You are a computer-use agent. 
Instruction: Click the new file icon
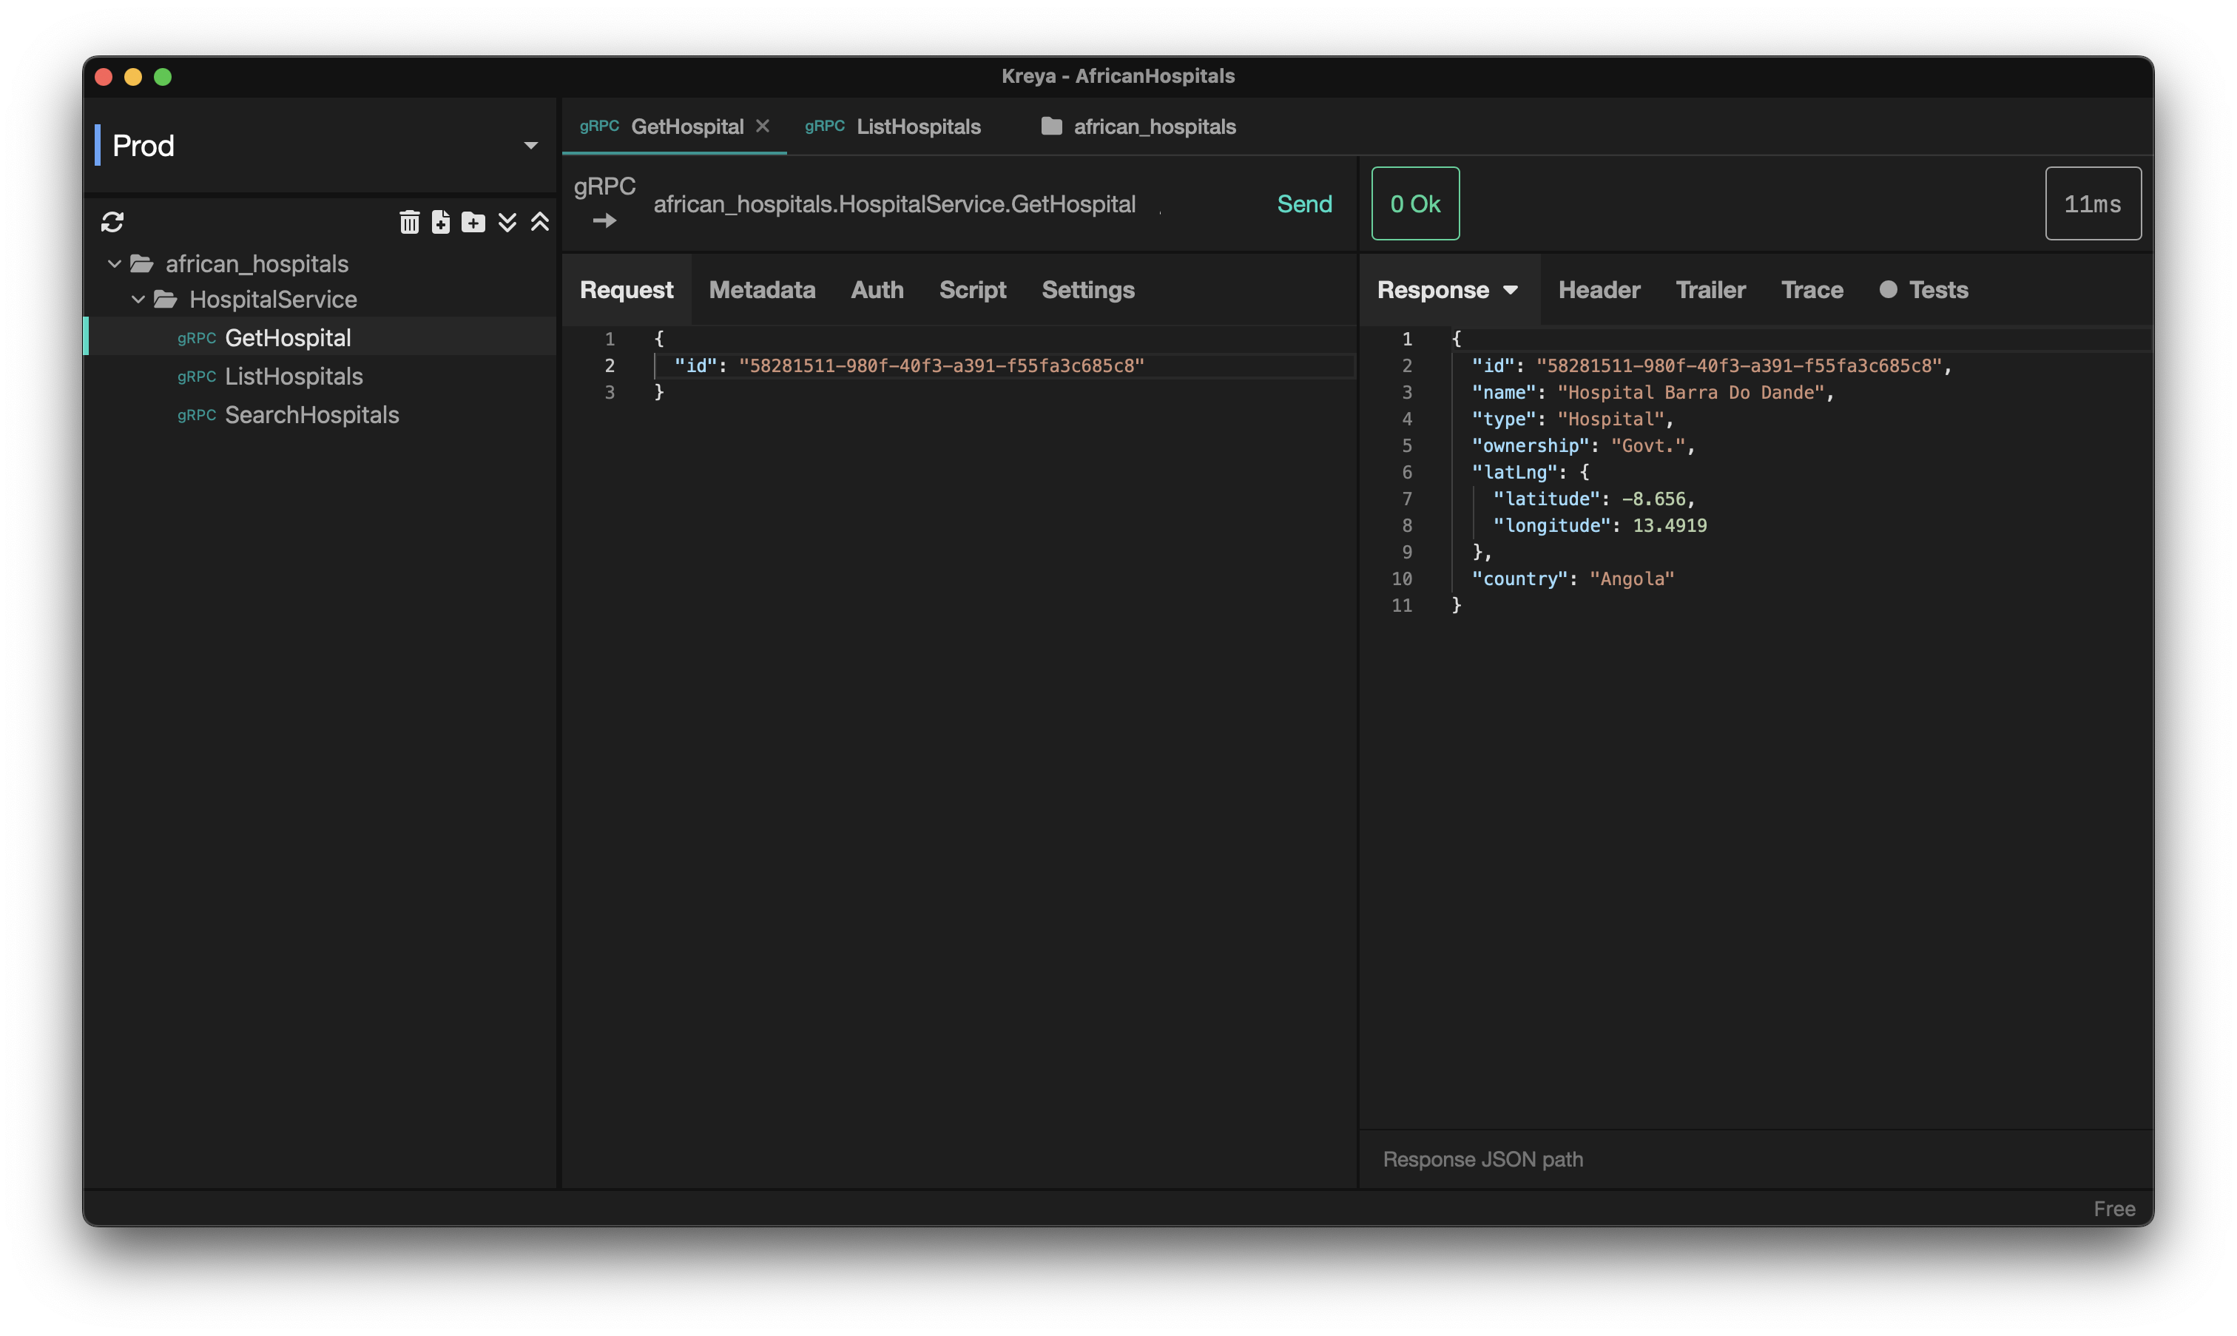pyautogui.click(x=440, y=223)
